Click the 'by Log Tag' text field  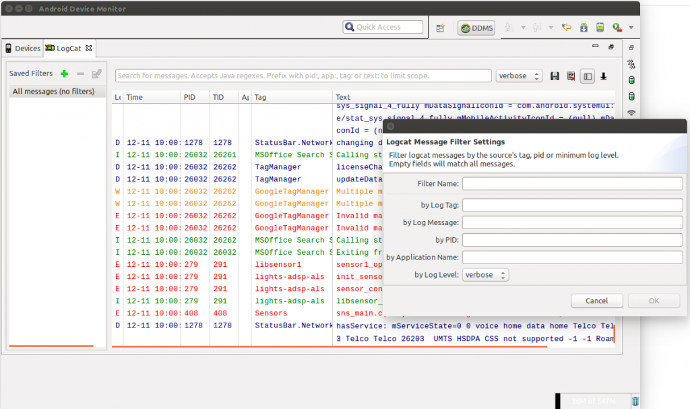point(572,205)
